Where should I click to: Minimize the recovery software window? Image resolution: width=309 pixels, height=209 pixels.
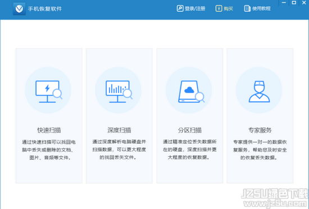coord(284,3)
